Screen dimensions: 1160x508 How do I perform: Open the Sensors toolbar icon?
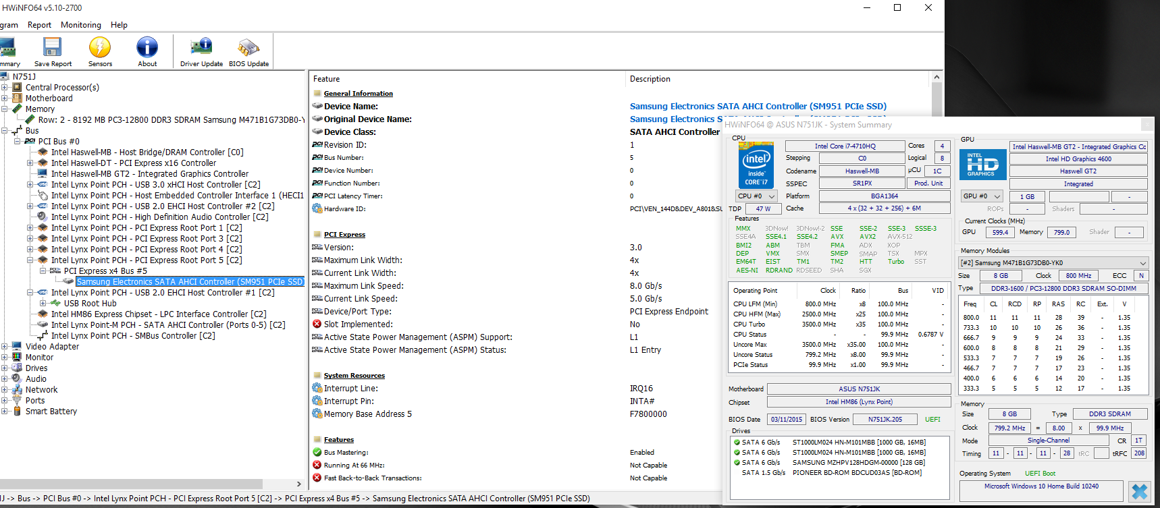[x=100, y=52]
